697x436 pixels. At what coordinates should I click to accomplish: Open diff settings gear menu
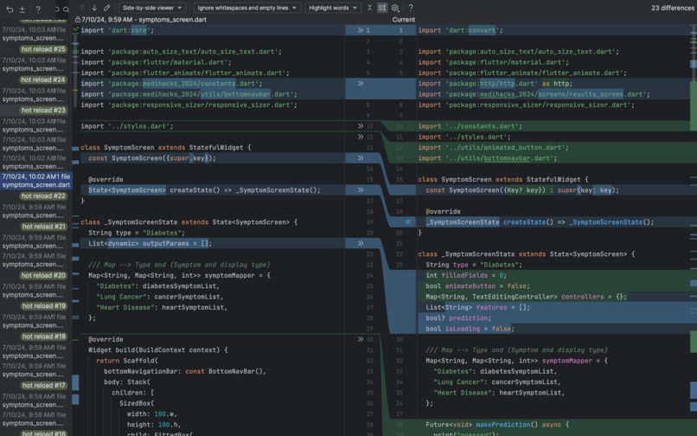395,8
